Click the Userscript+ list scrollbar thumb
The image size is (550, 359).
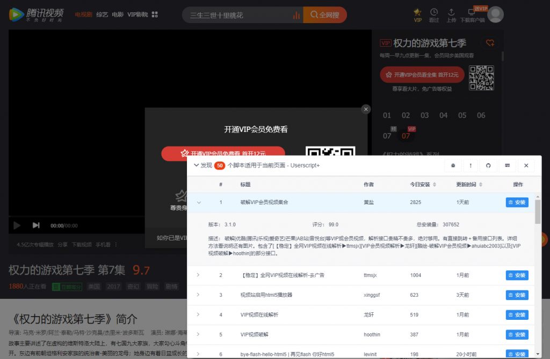point(538,211)
